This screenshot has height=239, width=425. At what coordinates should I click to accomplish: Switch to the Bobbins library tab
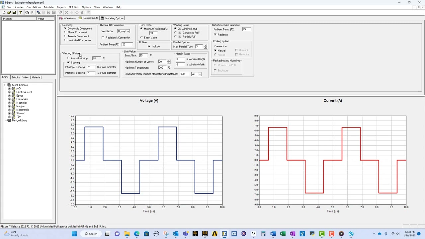tap(16, 77)
